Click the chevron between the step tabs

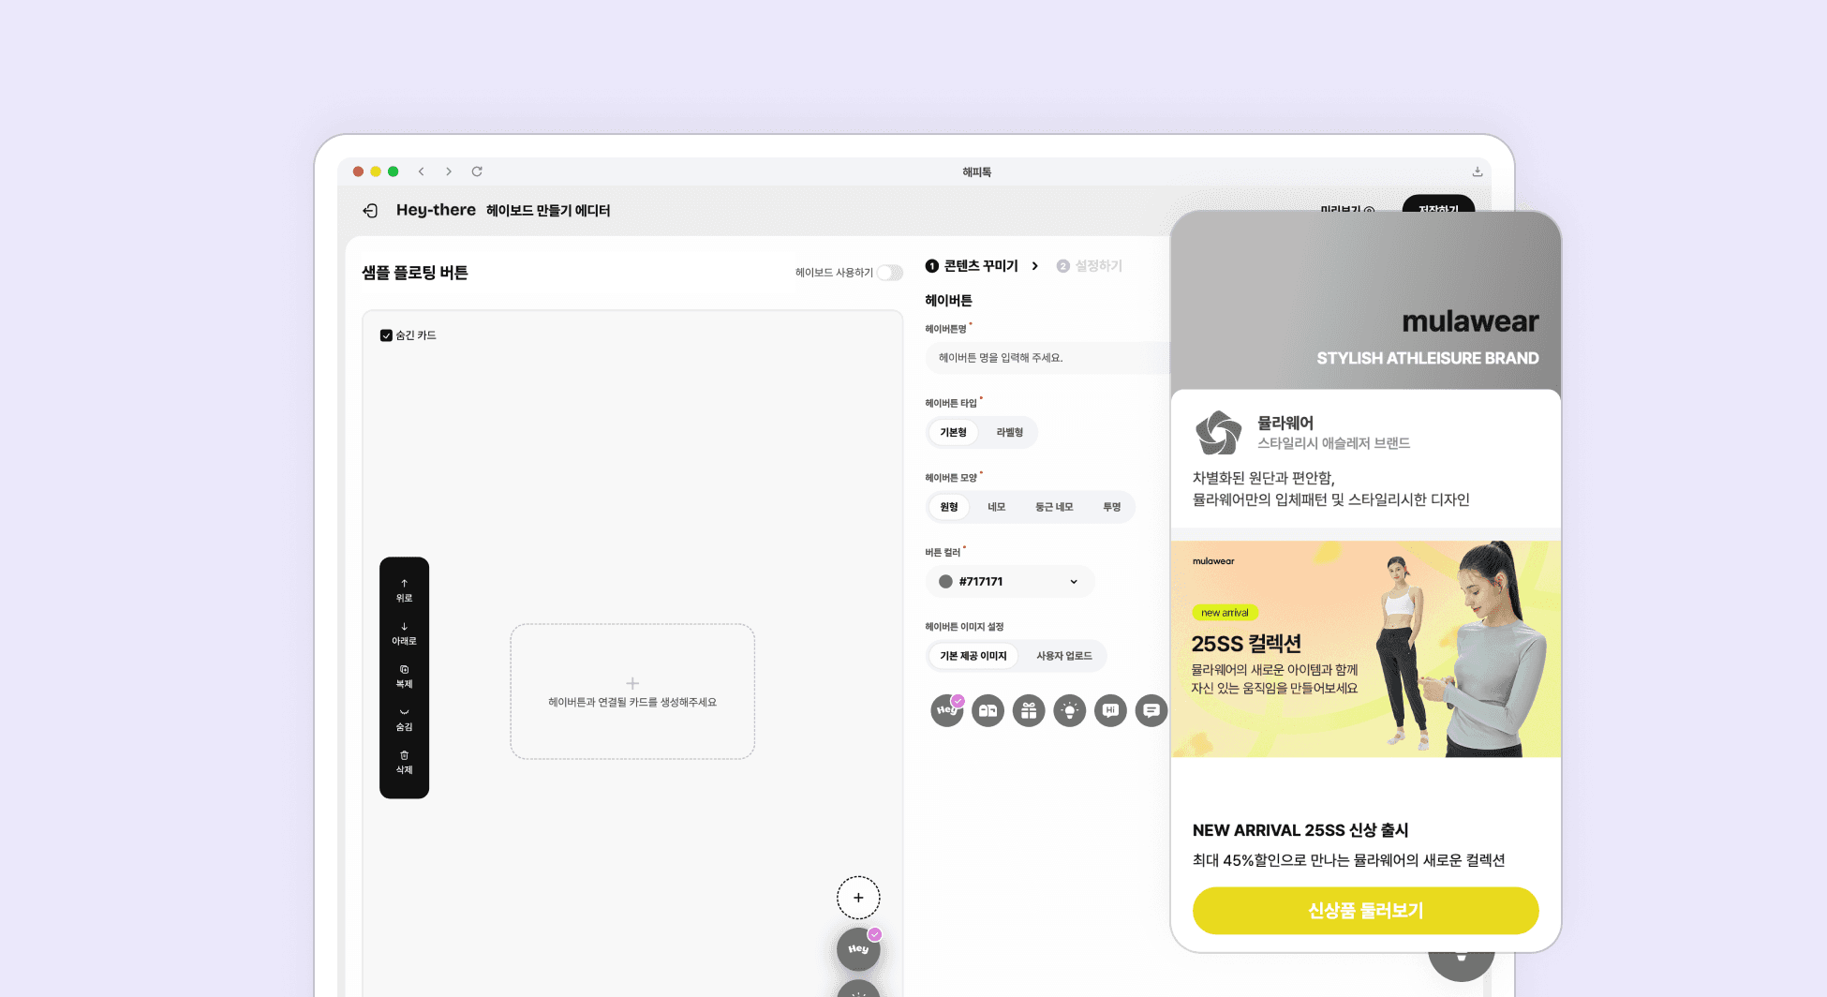pyautogui.click(x=1034, y=266)
